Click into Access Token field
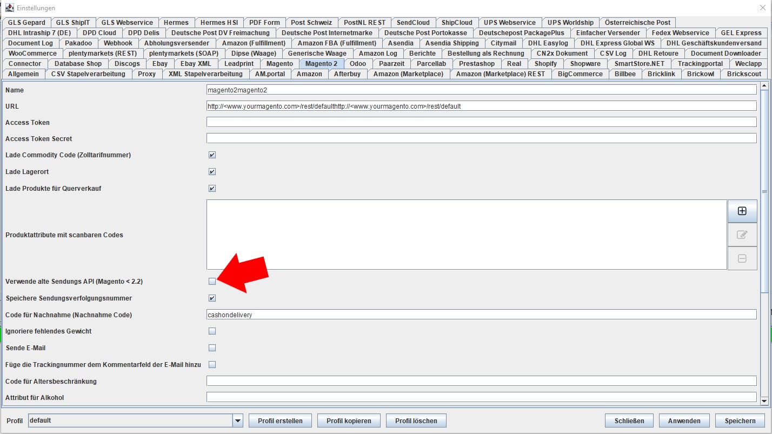 pos(481,122)
